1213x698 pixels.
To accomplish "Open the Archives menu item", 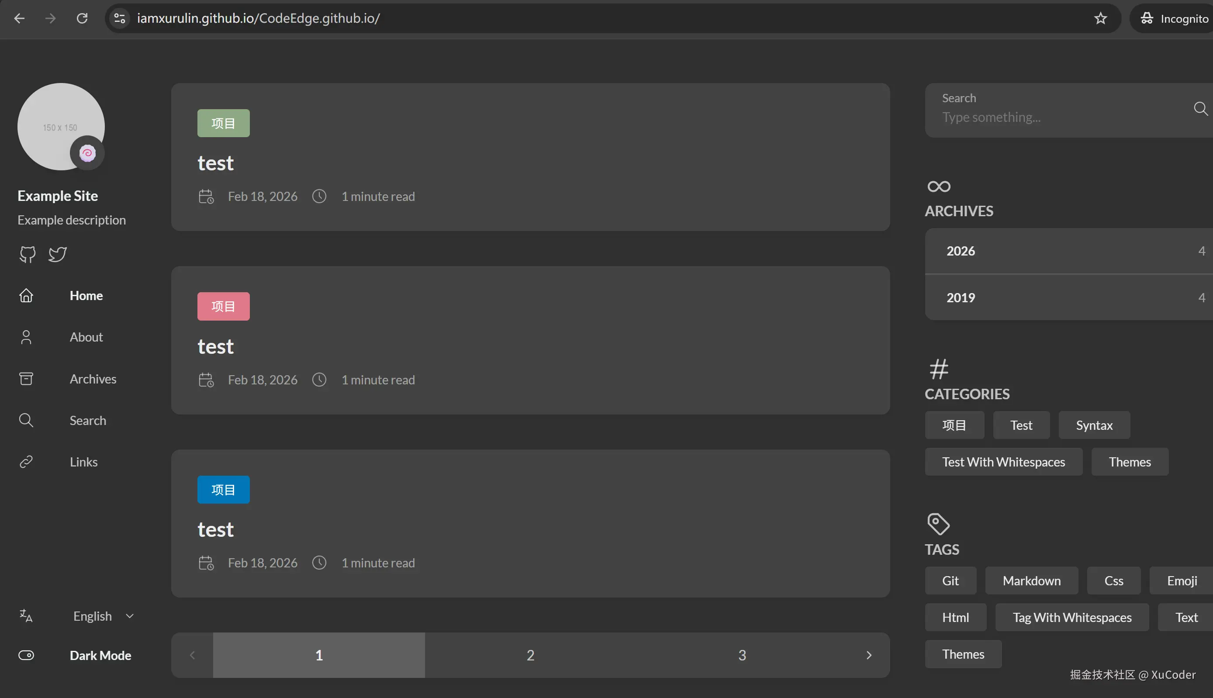I will tap(93, 379).
